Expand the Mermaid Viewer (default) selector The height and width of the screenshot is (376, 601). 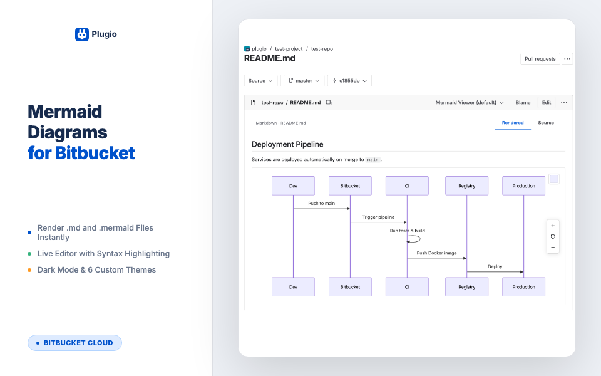coord(470,102)
